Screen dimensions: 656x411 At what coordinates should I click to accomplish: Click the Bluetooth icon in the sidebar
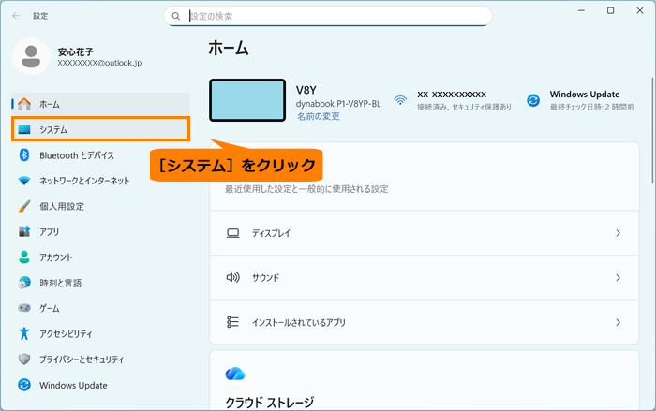coord(24,155)
